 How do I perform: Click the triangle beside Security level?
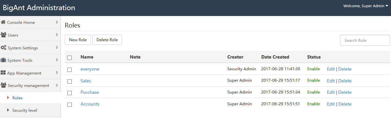[x=8, y=110]
